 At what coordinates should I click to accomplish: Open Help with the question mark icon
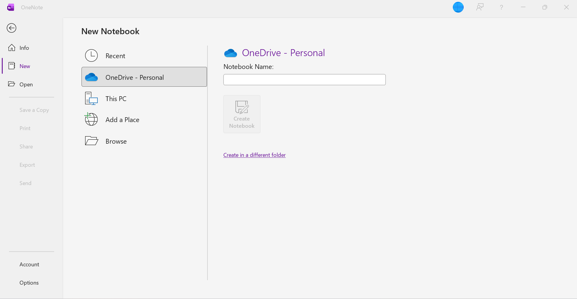[501, 7]
